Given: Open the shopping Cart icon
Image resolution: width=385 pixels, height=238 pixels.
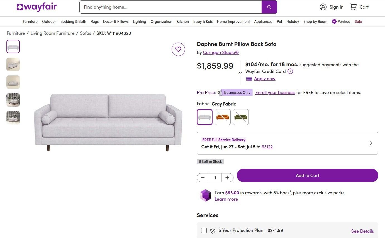Looking at the screenshot, I should click(x=353, y=7).
